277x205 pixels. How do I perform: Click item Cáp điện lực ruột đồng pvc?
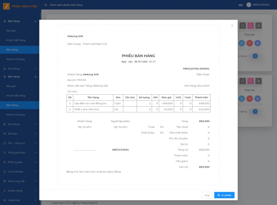[90, 103]
